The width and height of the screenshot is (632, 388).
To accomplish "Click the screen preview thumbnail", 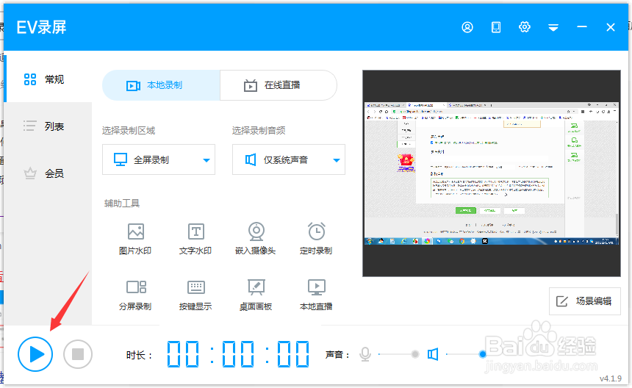I will pos(492,173).
